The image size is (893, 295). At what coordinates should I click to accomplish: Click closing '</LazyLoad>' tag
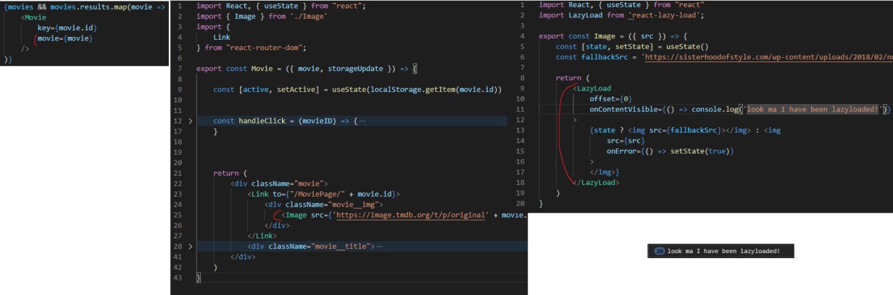click(x=595, y=182)
